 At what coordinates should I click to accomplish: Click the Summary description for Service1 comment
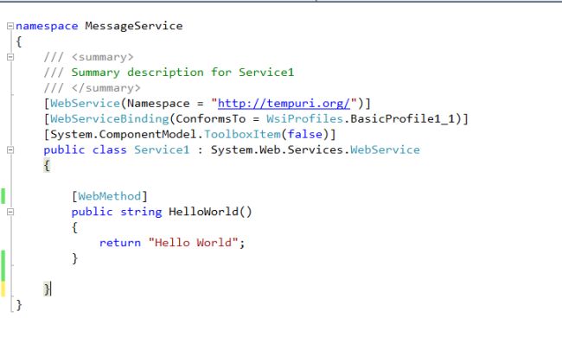(182, 73)
